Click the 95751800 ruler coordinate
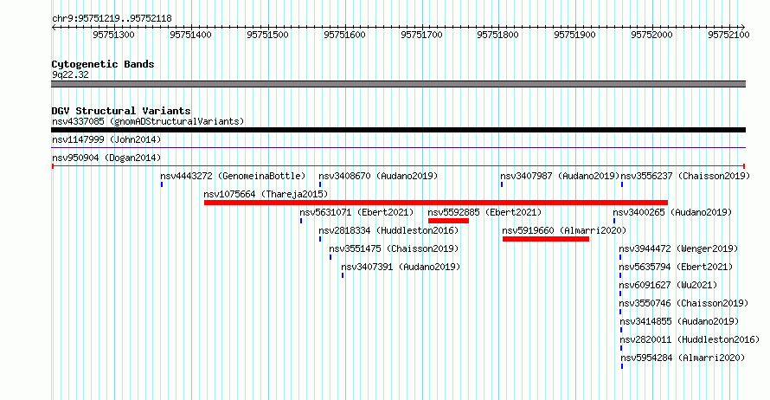Screen dimensions: 770x400 tap(498, 35)
